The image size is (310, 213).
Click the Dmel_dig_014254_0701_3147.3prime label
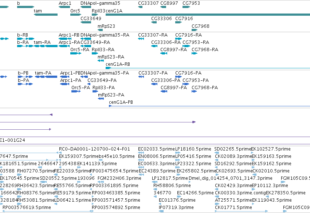click(231, 178)
